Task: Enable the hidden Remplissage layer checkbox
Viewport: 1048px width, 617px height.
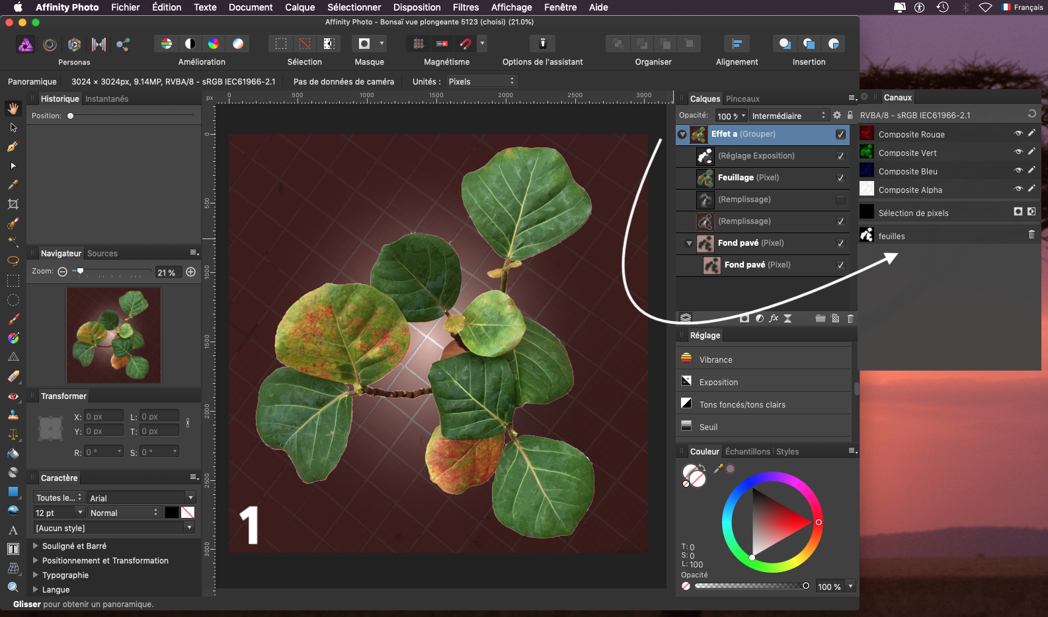Action: click(840, 200)
